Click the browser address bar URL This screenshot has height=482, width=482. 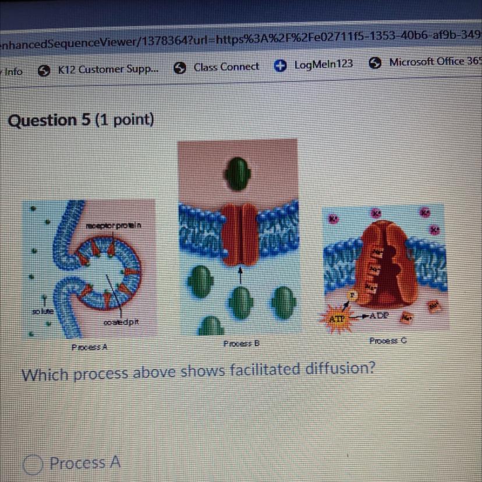[x=241, y=40]
